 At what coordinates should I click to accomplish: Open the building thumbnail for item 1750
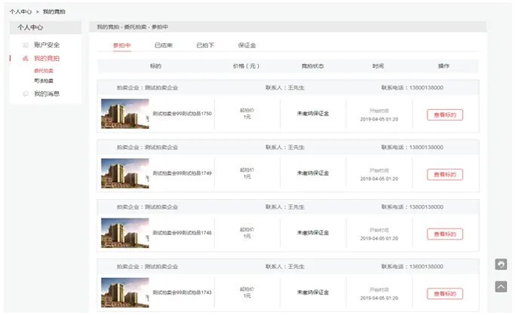pos(125,114)
